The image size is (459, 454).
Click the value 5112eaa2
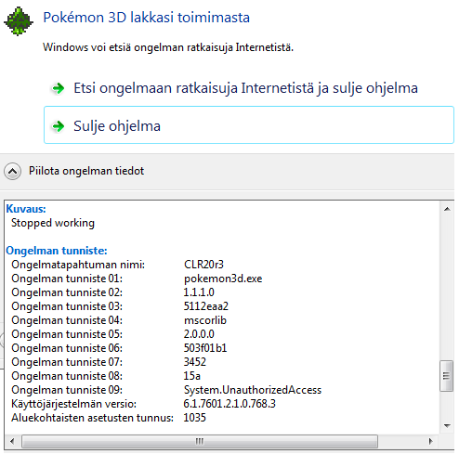coord(206,306)
